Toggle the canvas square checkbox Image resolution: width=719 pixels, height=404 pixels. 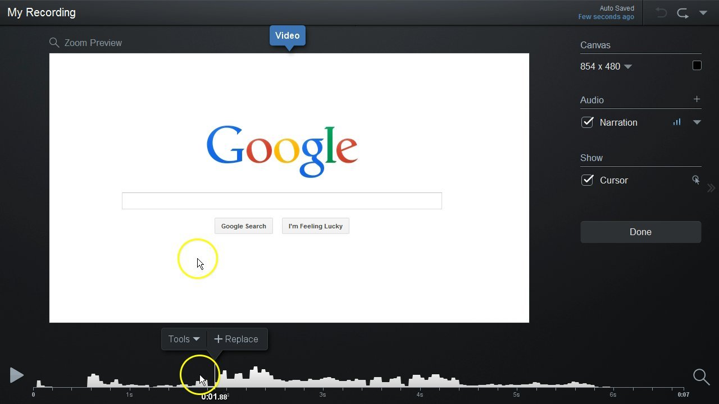click(x=697, y=66)
